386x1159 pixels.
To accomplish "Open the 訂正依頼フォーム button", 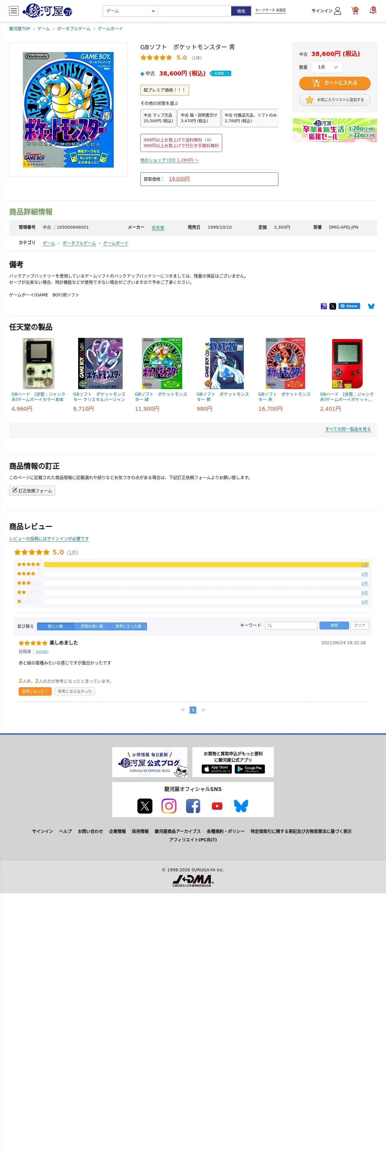I will coord(32,491).
